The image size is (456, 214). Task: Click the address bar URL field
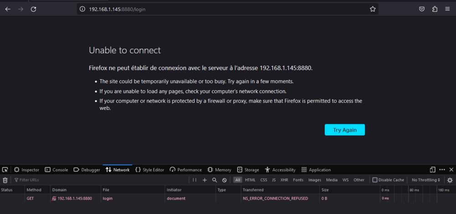click(x=227, y=9)
